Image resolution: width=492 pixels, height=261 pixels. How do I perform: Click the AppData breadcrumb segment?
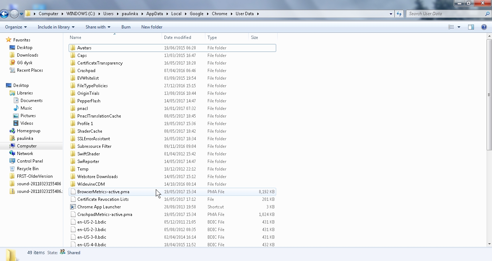tap(154, 14)
